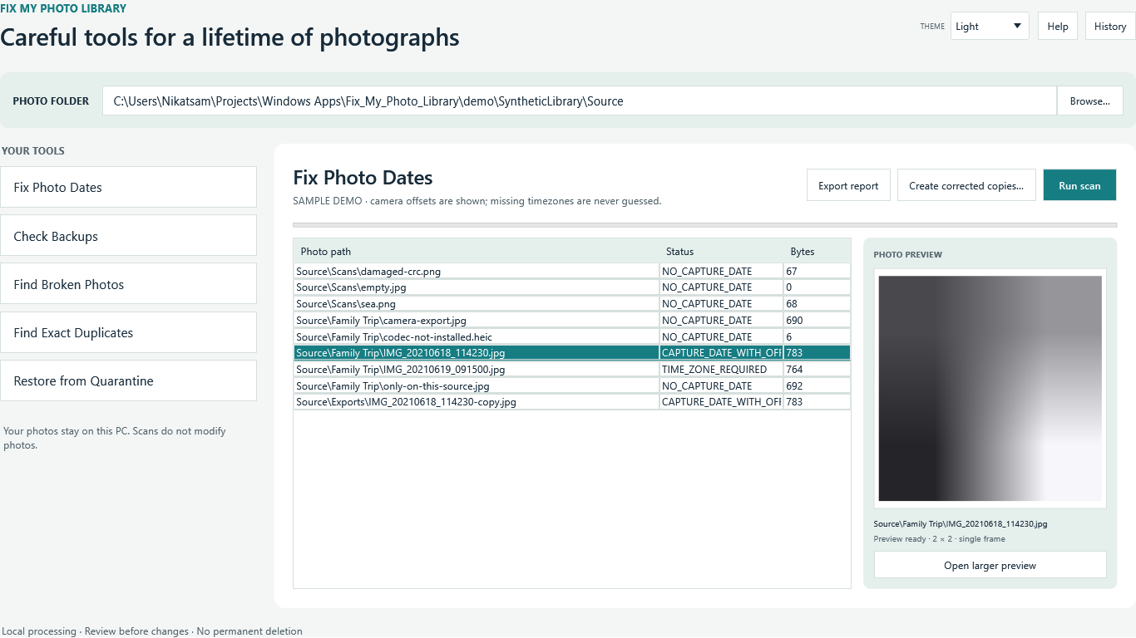The image size is (1136, 638).
Task: Start a scan with Run scan
Action: (1079, 185)
